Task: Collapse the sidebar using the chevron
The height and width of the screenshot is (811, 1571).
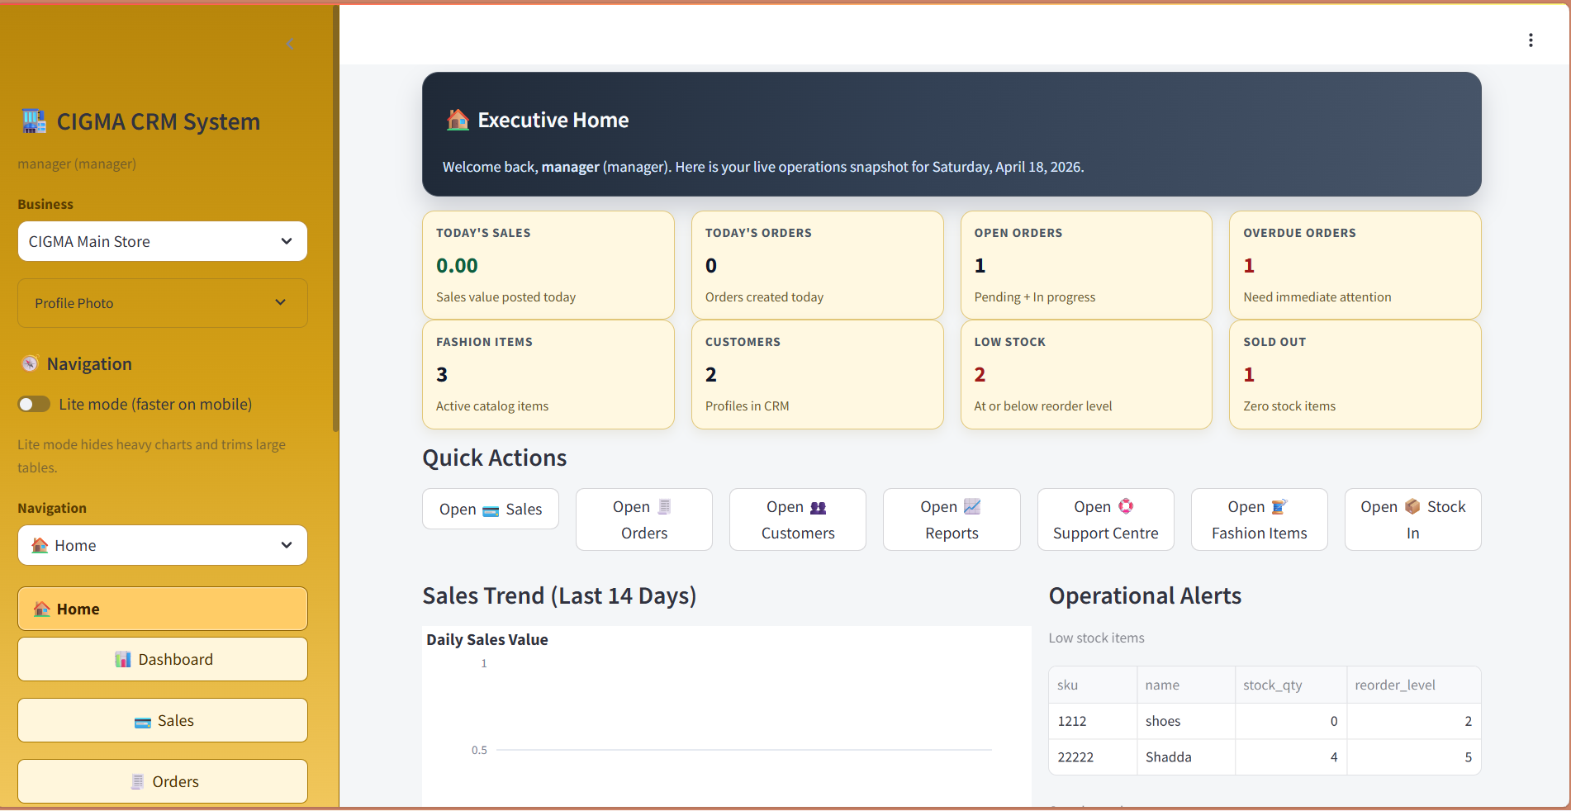Action: click(290, 45)
